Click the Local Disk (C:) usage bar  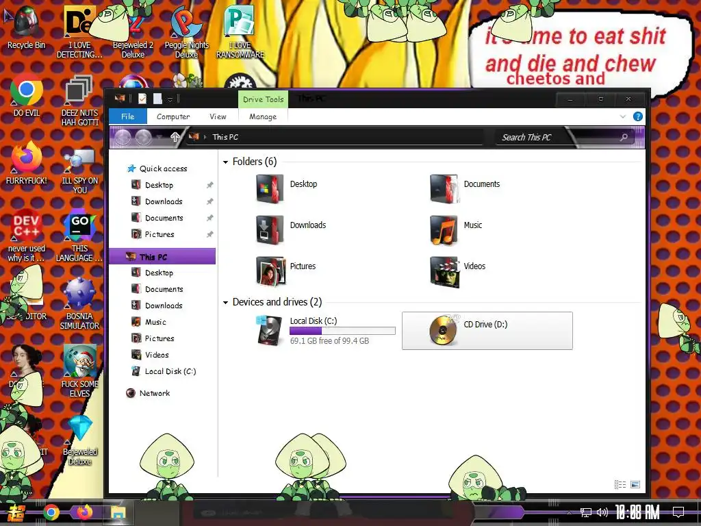click(342, 331)
